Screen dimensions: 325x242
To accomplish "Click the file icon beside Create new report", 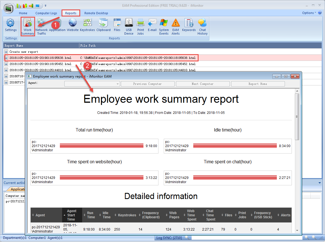I will pos(6,52).
